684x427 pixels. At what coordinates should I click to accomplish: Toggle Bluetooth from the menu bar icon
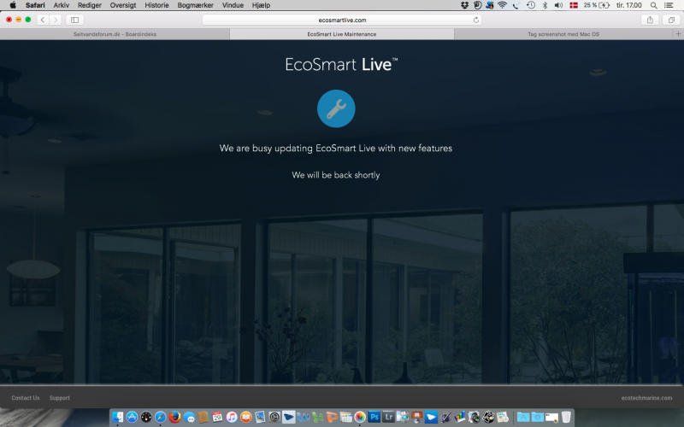coord(545,5)
